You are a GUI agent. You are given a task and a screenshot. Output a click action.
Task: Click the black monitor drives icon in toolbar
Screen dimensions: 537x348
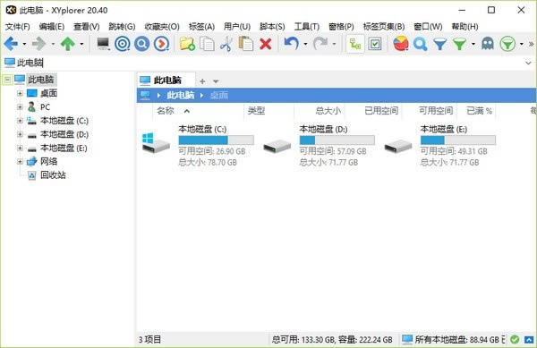(x=103, y=44)
